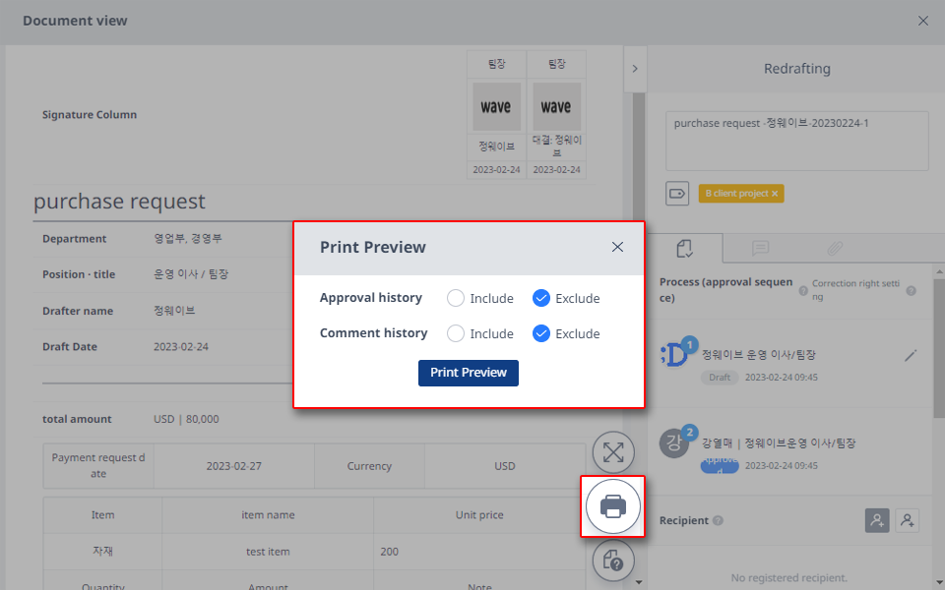Collapse the right panel using the chevron
Screen dimensions: 945x590
point(635,69)
